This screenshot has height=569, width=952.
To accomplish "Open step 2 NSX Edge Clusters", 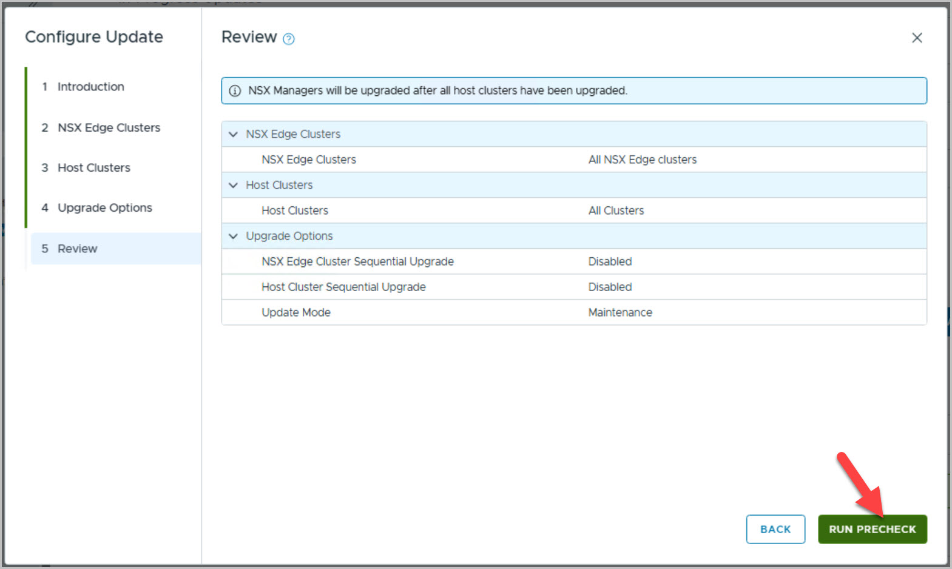I will click(109, 127).
